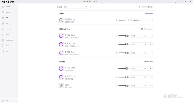
Task: Click the 'Kraken' card heading
Action: click(x=61, y=13)
